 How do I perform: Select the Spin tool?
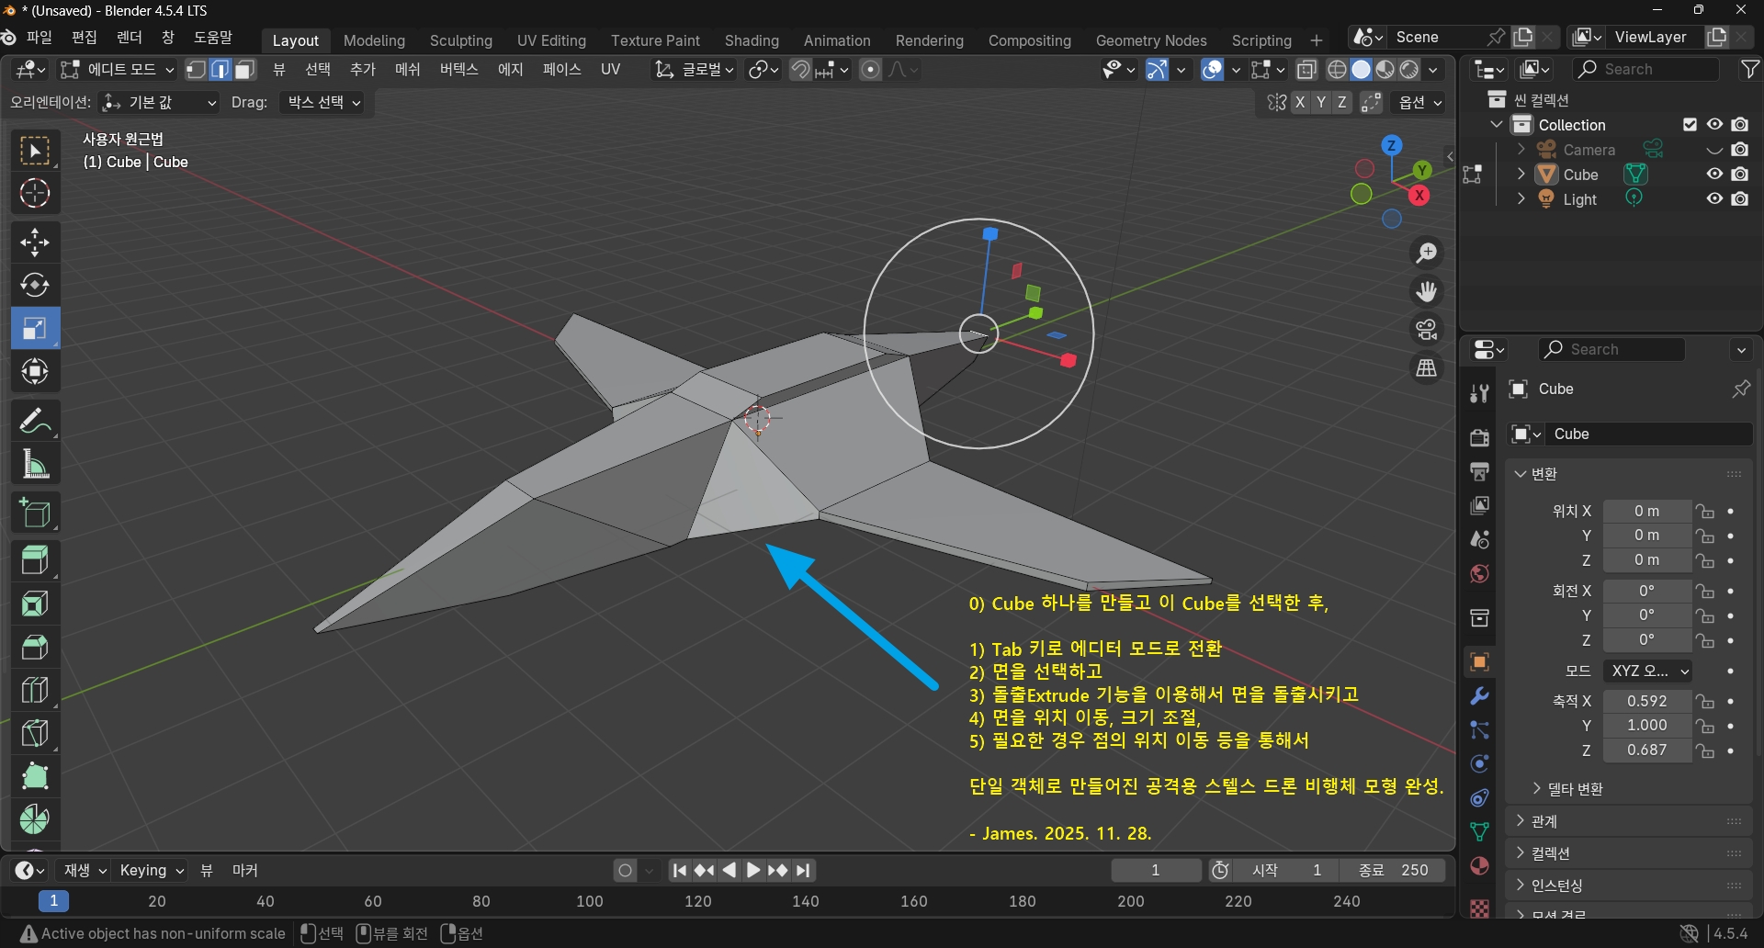pos(35,819)
